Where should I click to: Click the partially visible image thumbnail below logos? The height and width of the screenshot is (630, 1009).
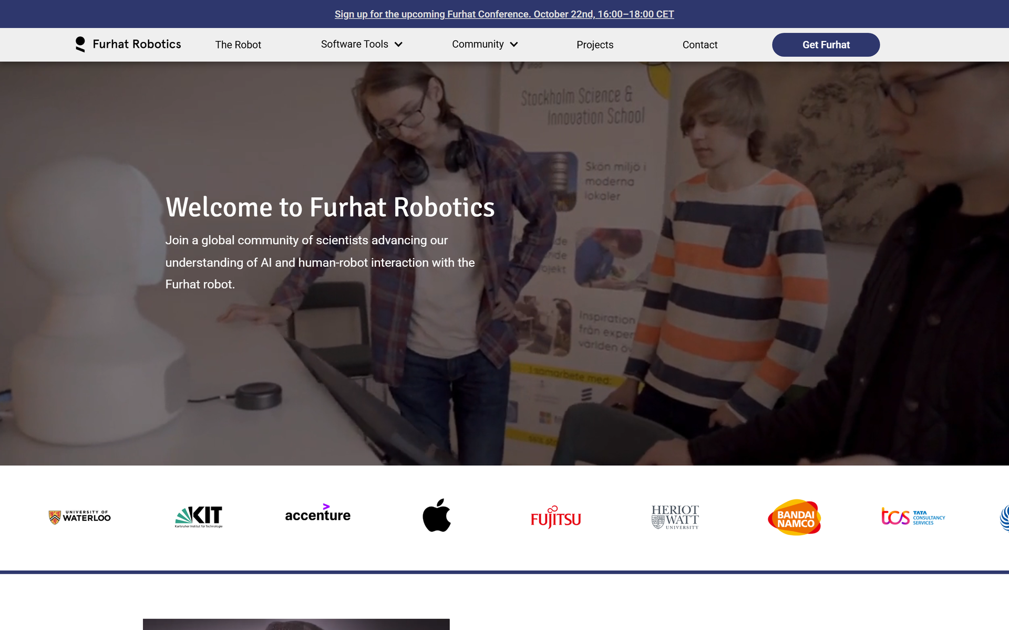pyautogui.click(x=296, y=624)
